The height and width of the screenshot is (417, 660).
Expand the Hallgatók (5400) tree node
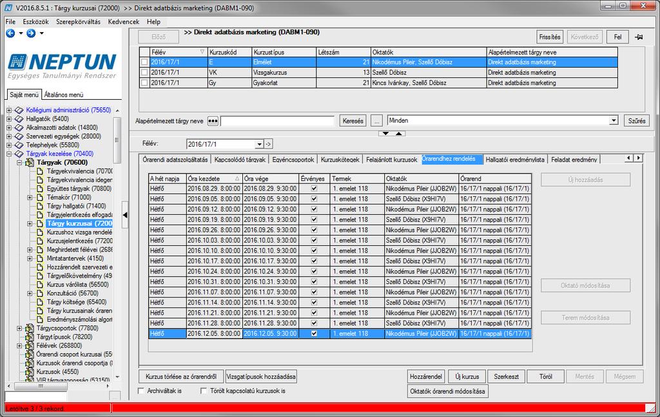click(x=9, y=119)
